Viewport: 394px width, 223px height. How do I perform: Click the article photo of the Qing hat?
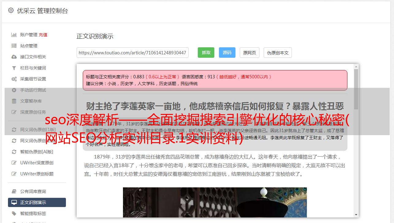point(215,202)
